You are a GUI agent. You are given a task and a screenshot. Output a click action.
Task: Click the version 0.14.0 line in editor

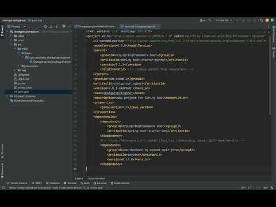tap(128, 159)
